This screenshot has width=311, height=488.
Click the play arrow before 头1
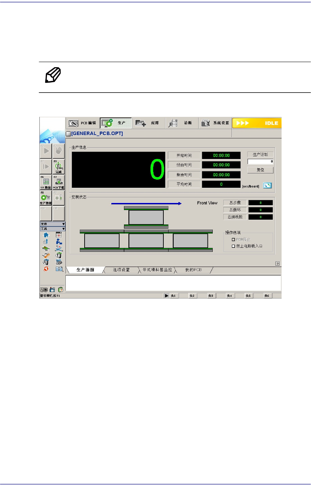click(x=166, y=295)
